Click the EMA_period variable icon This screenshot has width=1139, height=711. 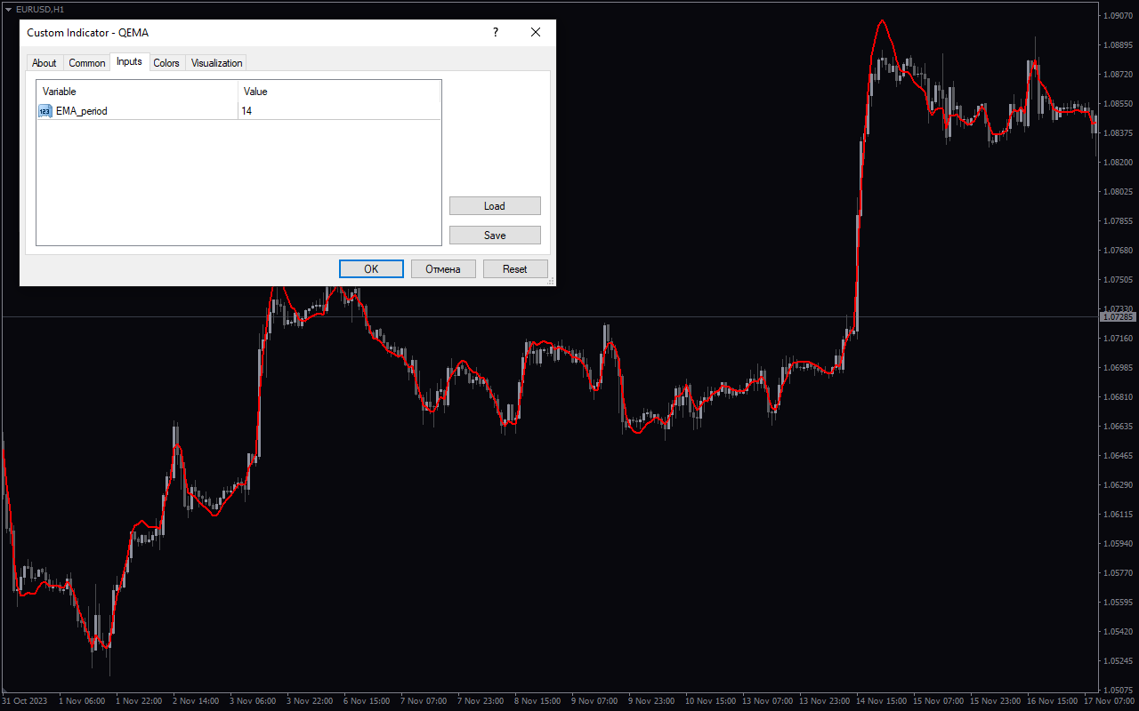tap(45, 111)
